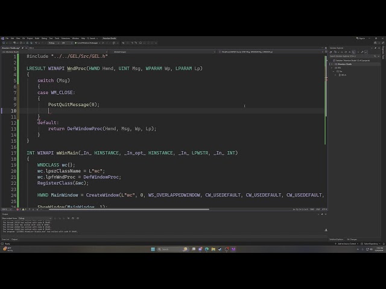Open the Debug menu
The image size is (386, 289).
pyautogui.click(x=44, y=39)
